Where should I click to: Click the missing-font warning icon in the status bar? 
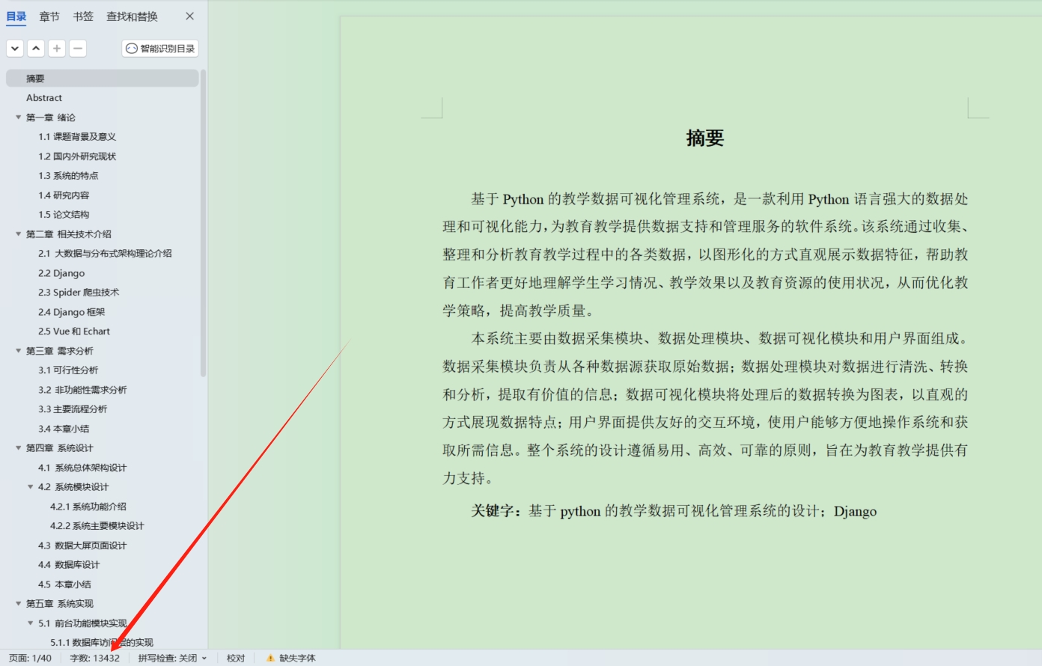pyautogui.click(x=271, y=659)
